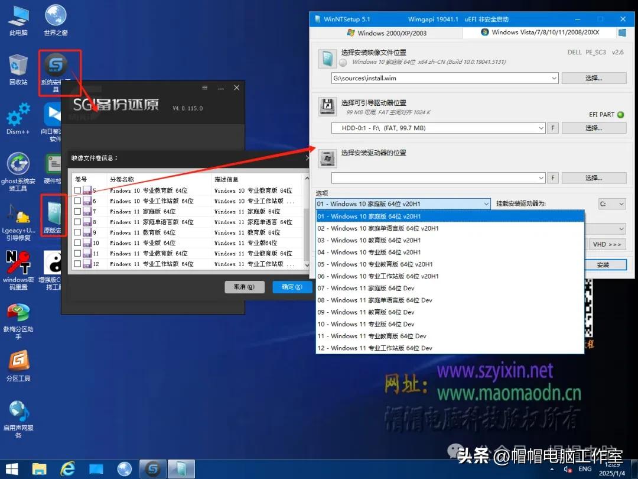Screen dimensions: 638x479
Task: Expand the install.wim path dropdown
Action: point(554,78)
